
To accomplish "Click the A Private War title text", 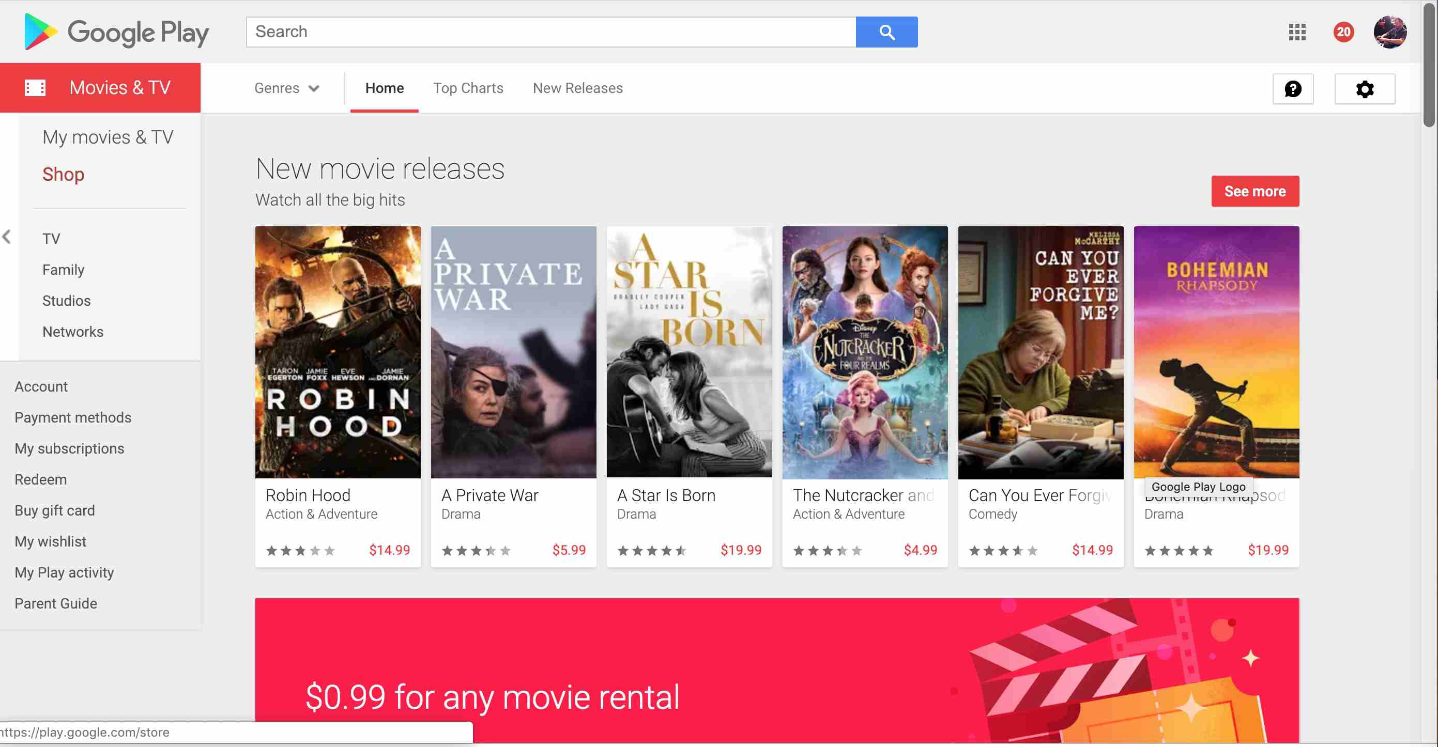I will click(x=489, y=495).
